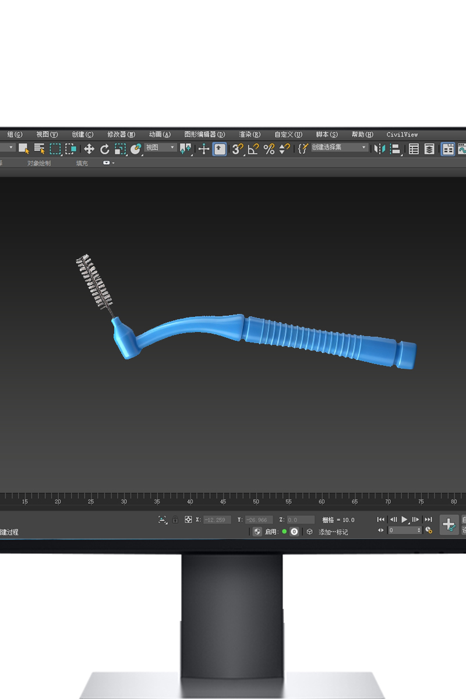Open the Layer Explorer icon
This screenshot has width=466, height=699.
pos(429,149)
